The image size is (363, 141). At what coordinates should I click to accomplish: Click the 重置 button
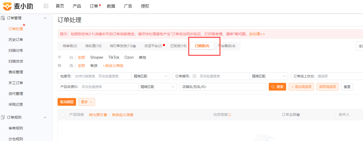tap(347, 87)
